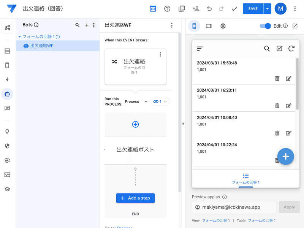Toggle the preview eye icon in top bar
Image resolution: width=304 pixels, height=228 pixels.
pyautogui.click(x=153, y=8)
